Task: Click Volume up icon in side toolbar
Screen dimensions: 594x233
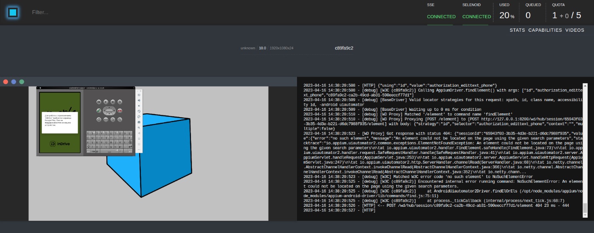Action: [139, 100]
